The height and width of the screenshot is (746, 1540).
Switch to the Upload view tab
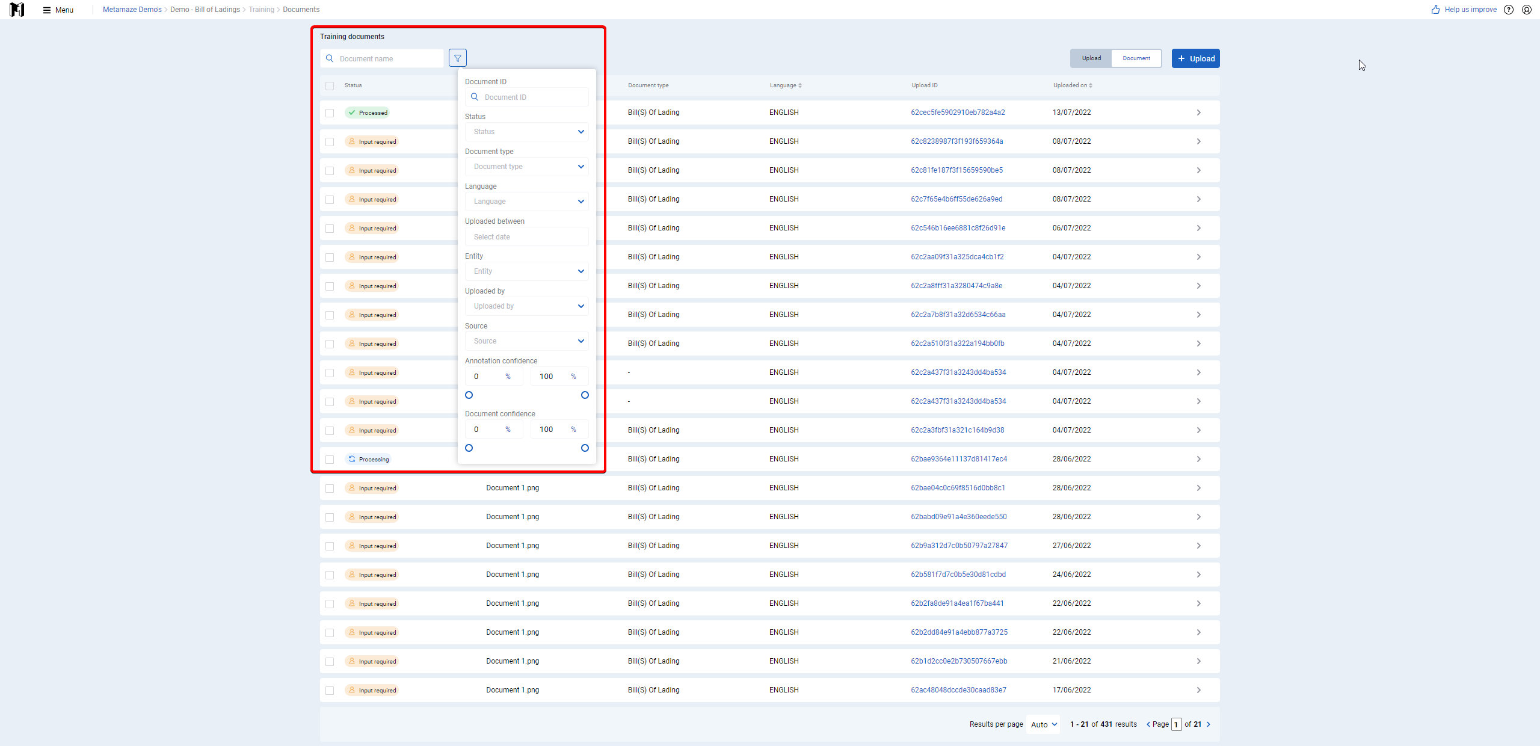point(1091,58)
